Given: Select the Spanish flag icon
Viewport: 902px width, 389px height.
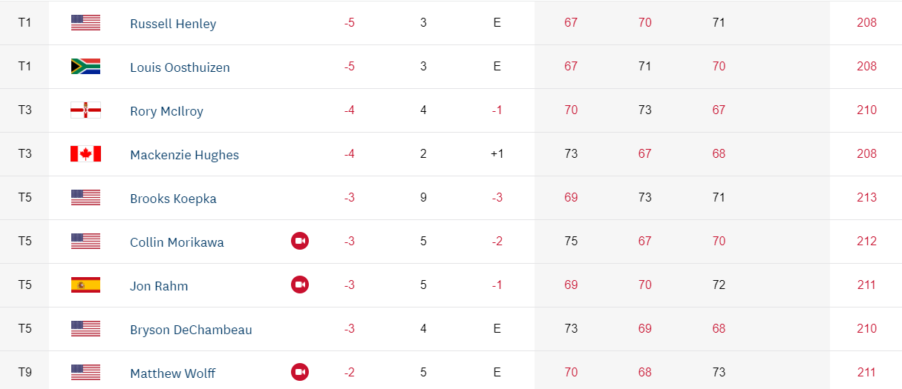Looking at the screenshot, I should coord(85,285).
